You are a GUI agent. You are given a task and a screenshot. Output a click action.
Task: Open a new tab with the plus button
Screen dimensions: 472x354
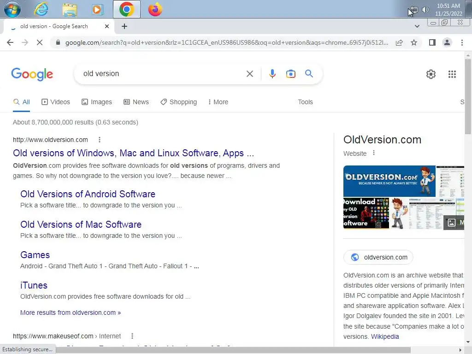pyautogui.click(x=124, y=26)
